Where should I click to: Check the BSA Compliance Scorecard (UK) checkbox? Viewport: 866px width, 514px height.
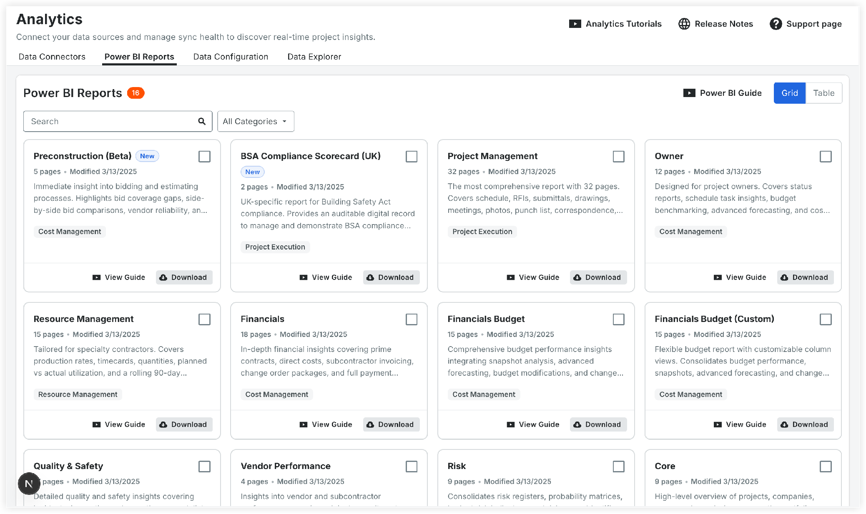coord(412,157)
